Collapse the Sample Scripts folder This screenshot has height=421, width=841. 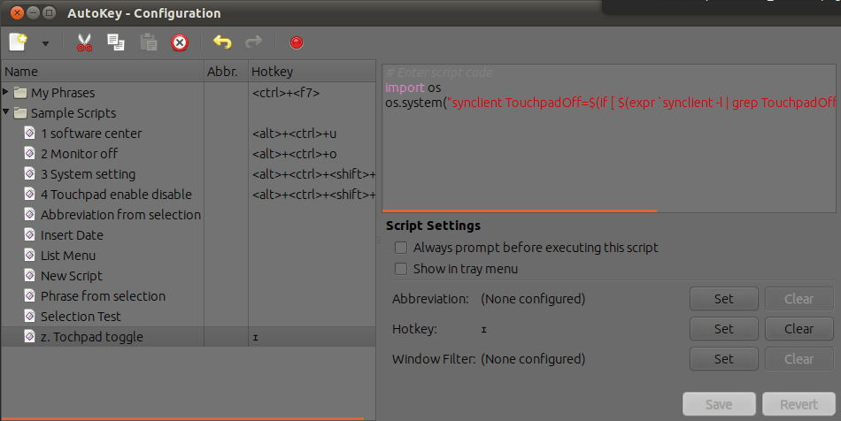(5, 112)
